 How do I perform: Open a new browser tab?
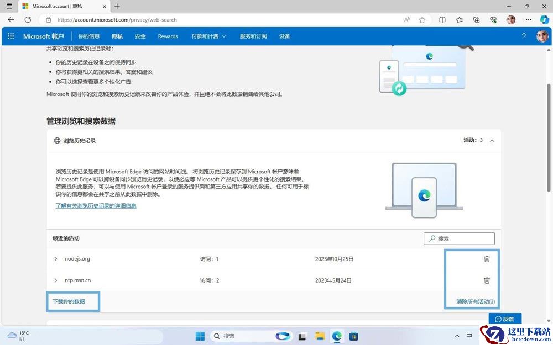coord(117,6)
